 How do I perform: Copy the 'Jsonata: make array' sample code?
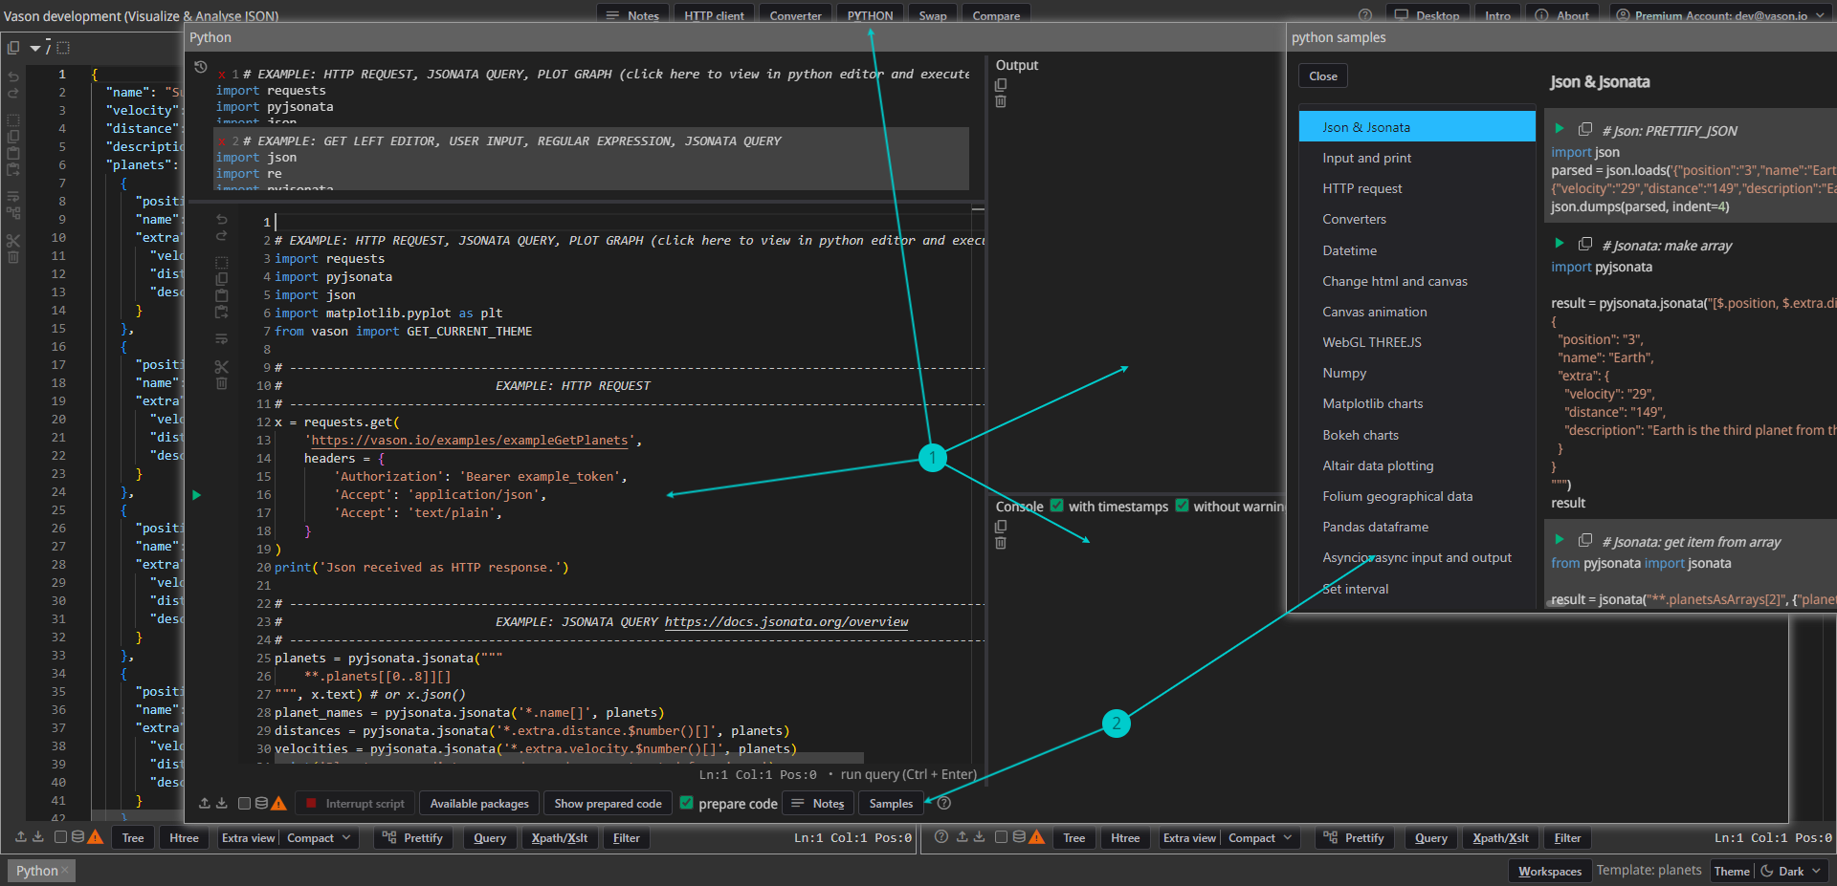click(1585, 244)
